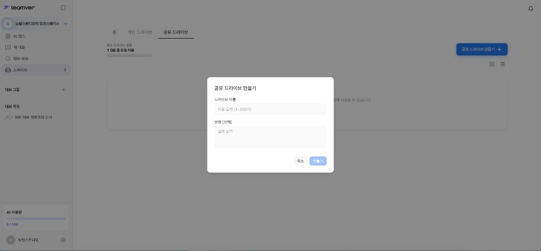Open the workspace switcher dropdown chevron
This screenshot has width=541, height=251.
(x=66, y=24)
